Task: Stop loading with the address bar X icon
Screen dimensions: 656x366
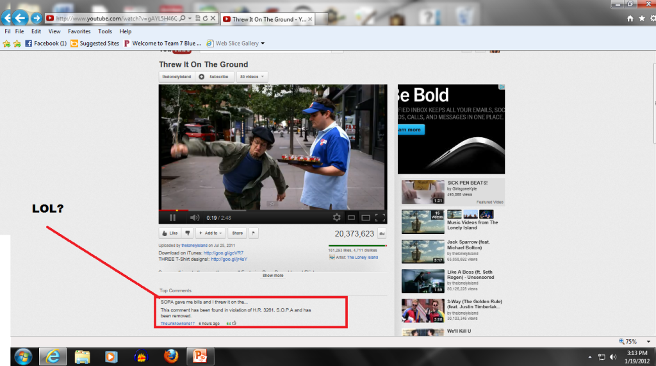Action: 213,19
